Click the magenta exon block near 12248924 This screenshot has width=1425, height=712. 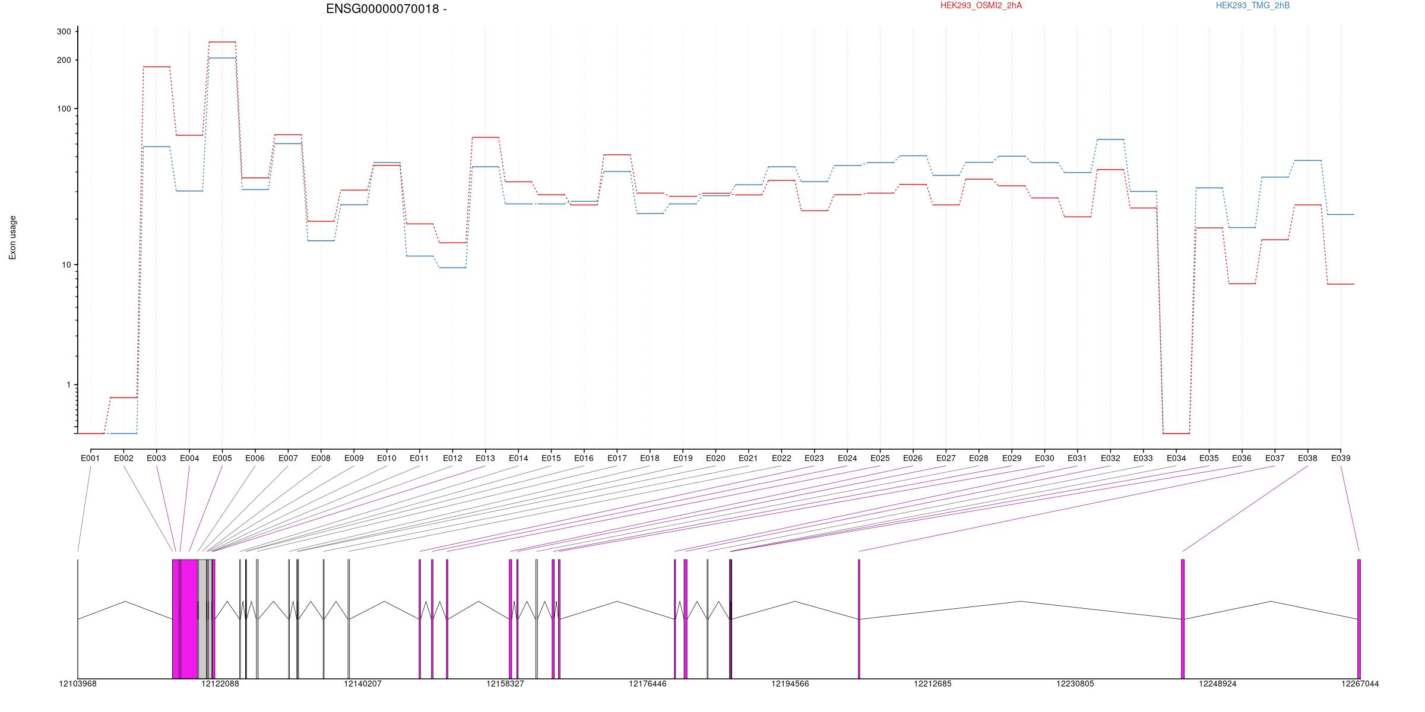click(1183, 619)
